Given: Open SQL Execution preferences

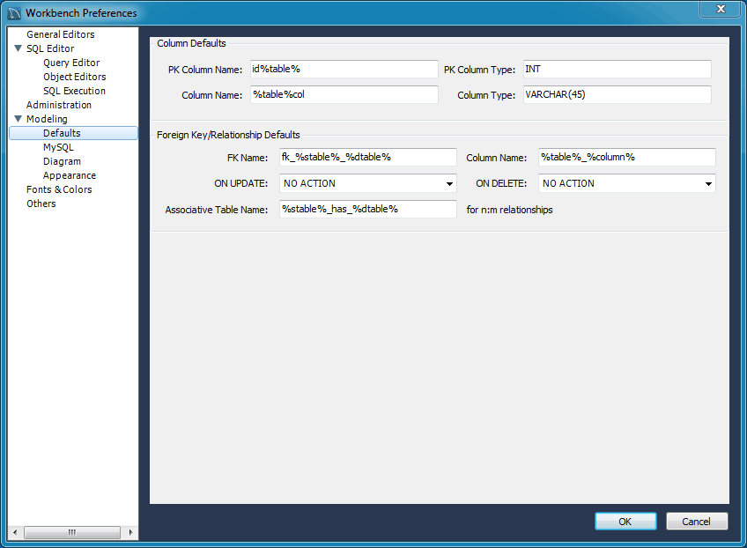Looking at the screenshot, I should [x=74, y=91].
